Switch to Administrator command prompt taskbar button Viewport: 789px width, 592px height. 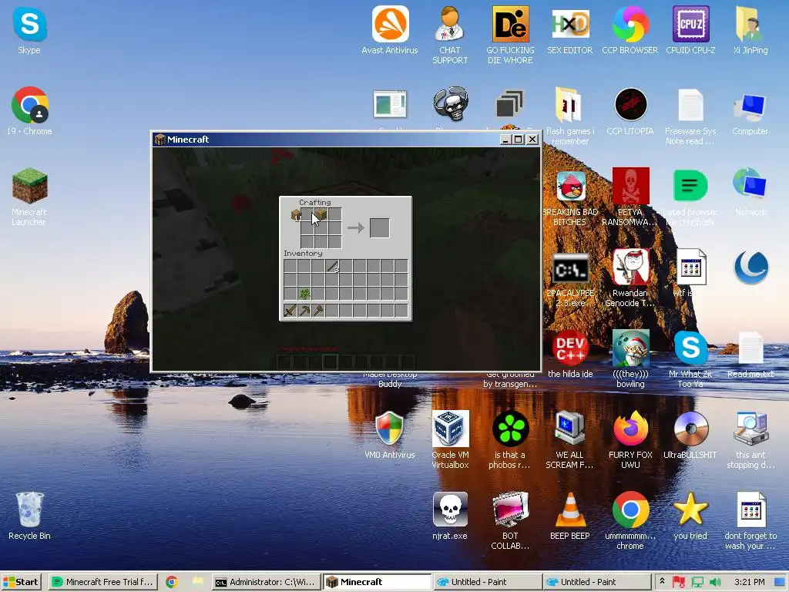[x=266, y=582]
